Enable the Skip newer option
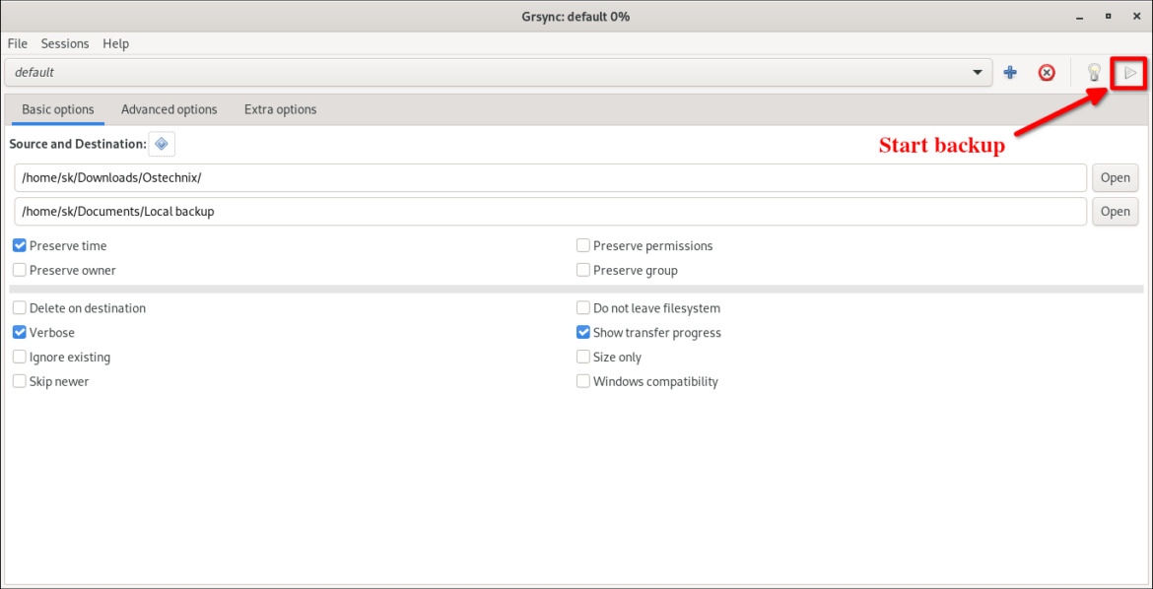The height and width of the screenshot is (589, 1153). pos(19,381)
